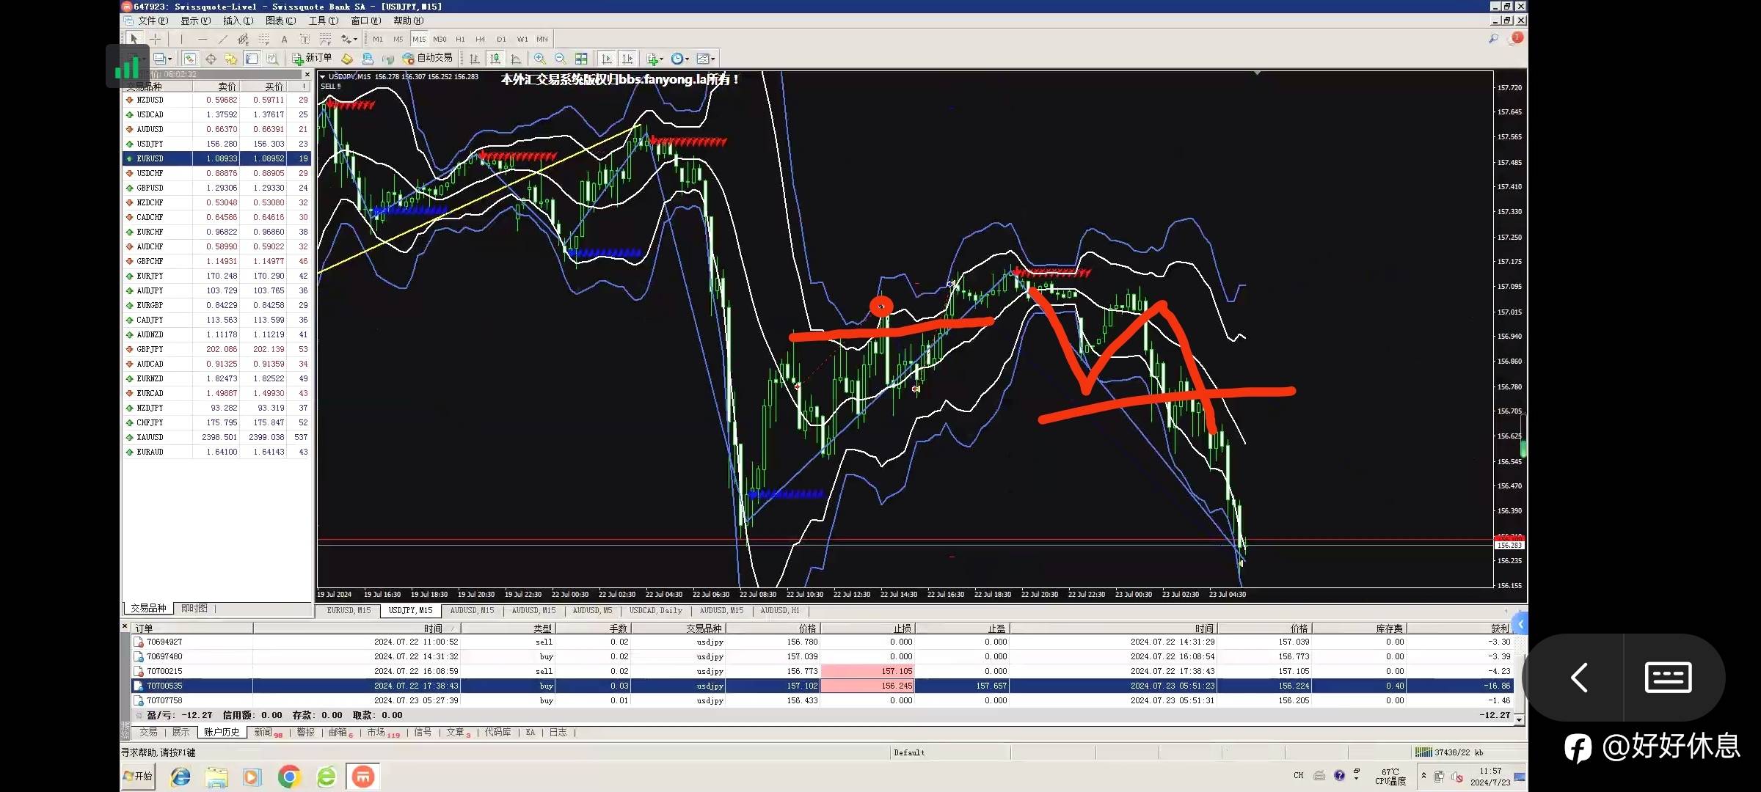The height and width of the screenshot is (792, 1761).
Task: Open the Strategy Tester panel icon
Action: 272,59
